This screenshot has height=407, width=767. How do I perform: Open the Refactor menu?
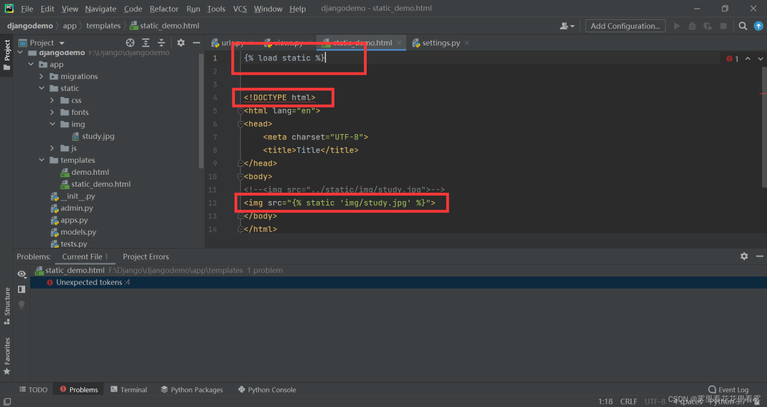click(x=164, y=8)
